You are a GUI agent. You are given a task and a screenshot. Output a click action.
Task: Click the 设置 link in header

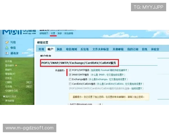pyautogui.click(x=53, y=33)
